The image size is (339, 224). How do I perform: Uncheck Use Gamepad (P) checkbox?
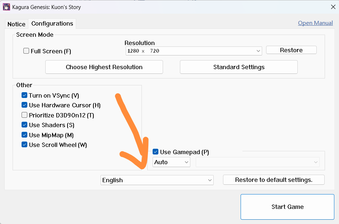tap(155, 152)
